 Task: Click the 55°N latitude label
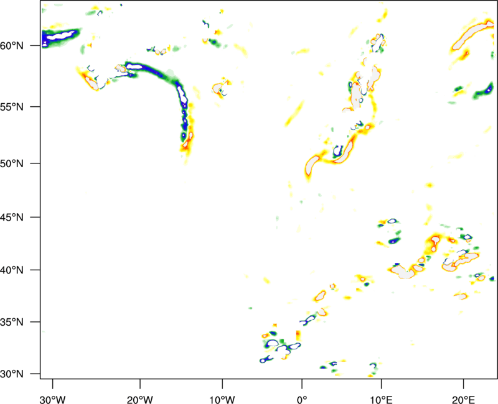tap(12, 107)
